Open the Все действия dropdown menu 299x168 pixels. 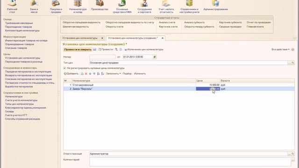[280, 49]
